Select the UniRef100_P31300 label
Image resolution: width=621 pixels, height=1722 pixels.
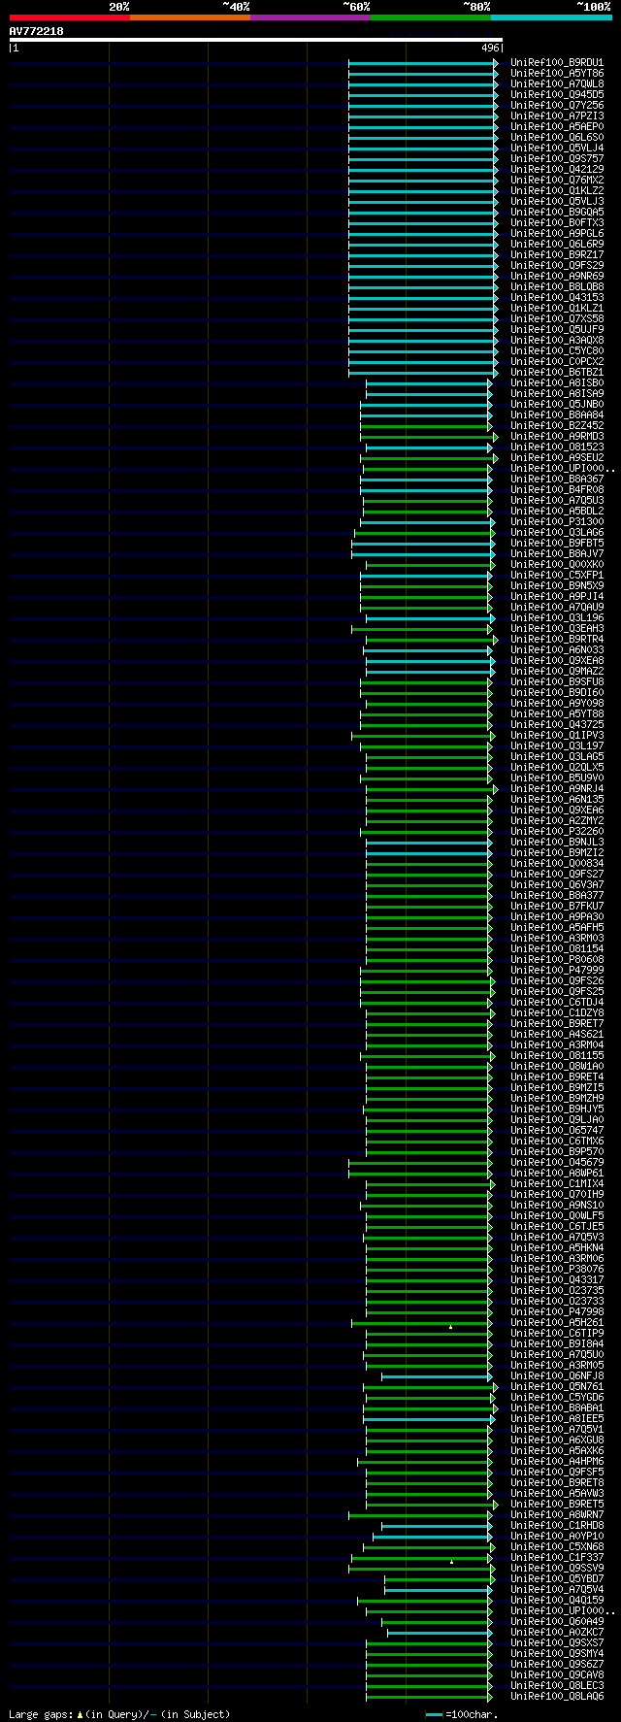557,522
